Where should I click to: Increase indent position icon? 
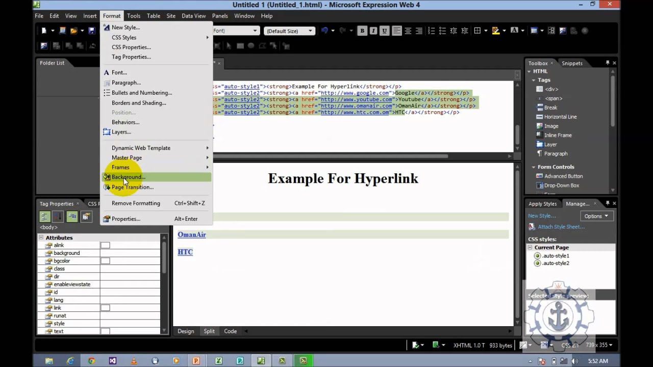465,31
